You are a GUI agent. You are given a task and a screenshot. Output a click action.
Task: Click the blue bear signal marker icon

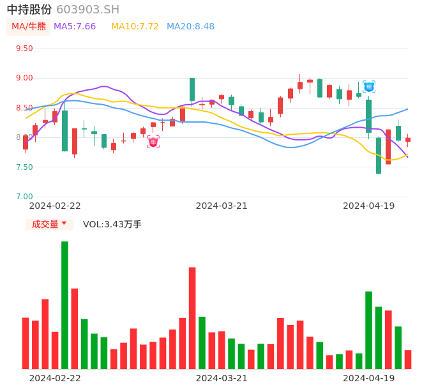point(369,86)
